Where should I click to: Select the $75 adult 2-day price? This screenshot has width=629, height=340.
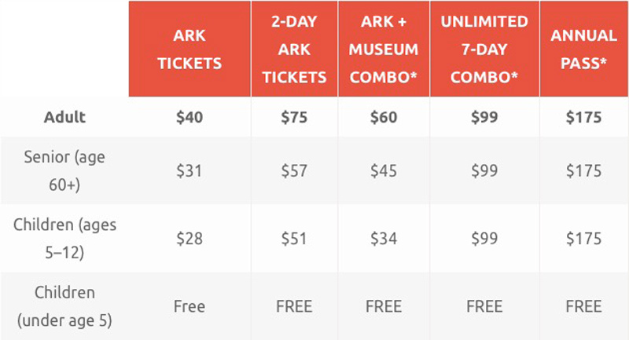click(294, 117)
